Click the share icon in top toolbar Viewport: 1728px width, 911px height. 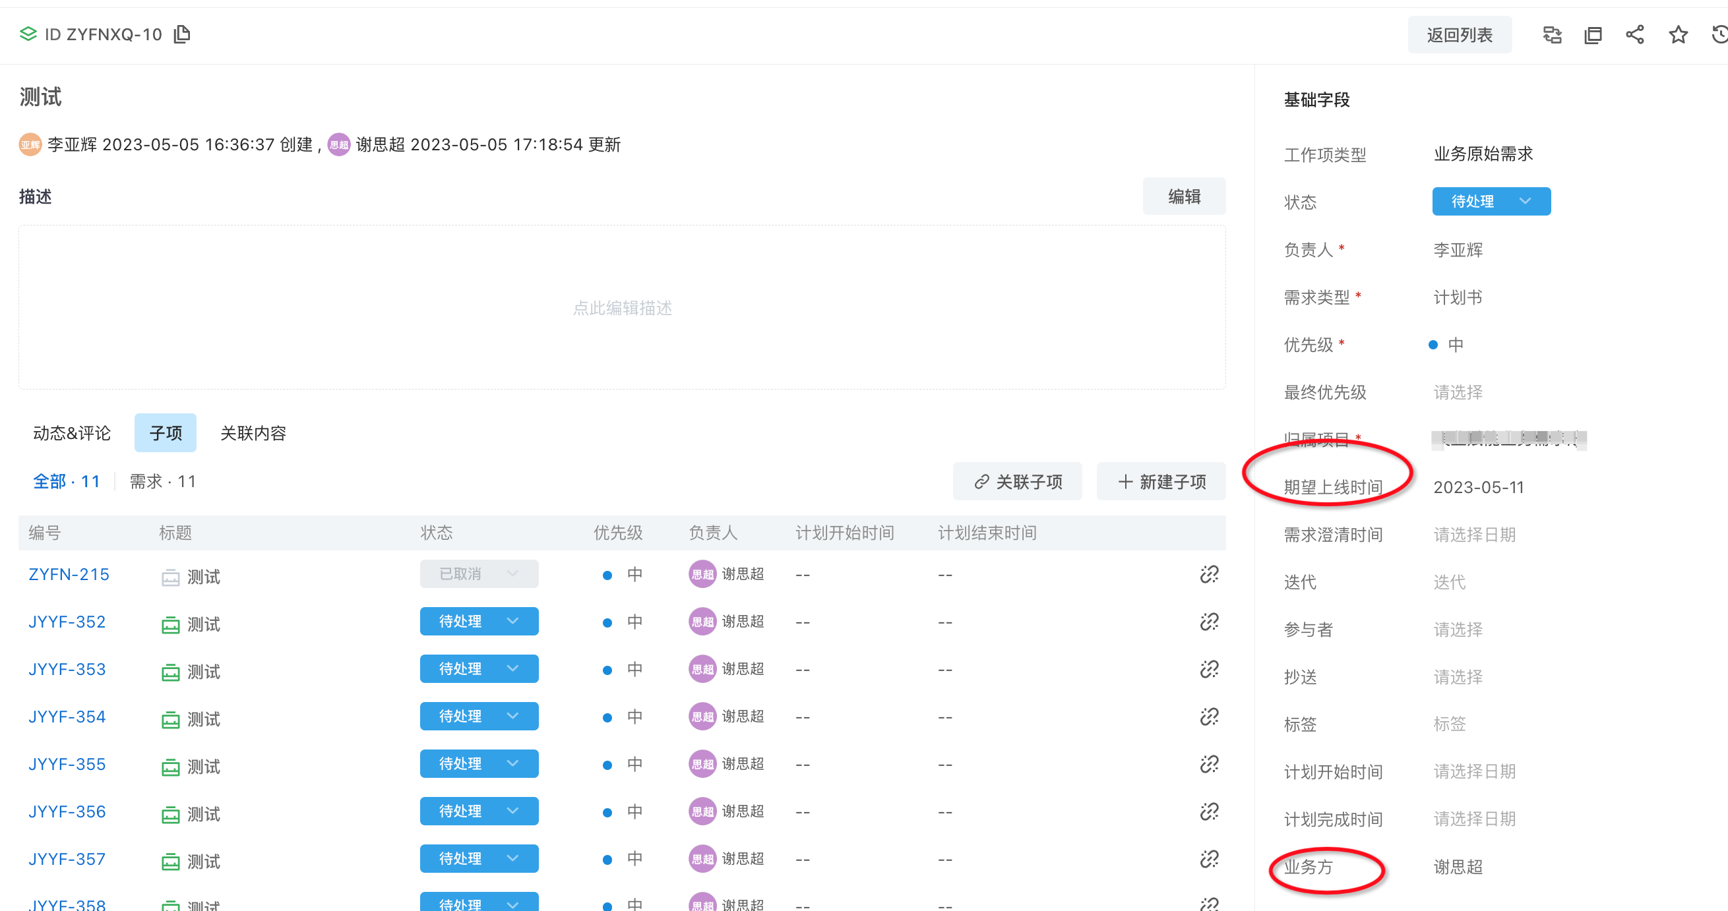pos(1635,35)
